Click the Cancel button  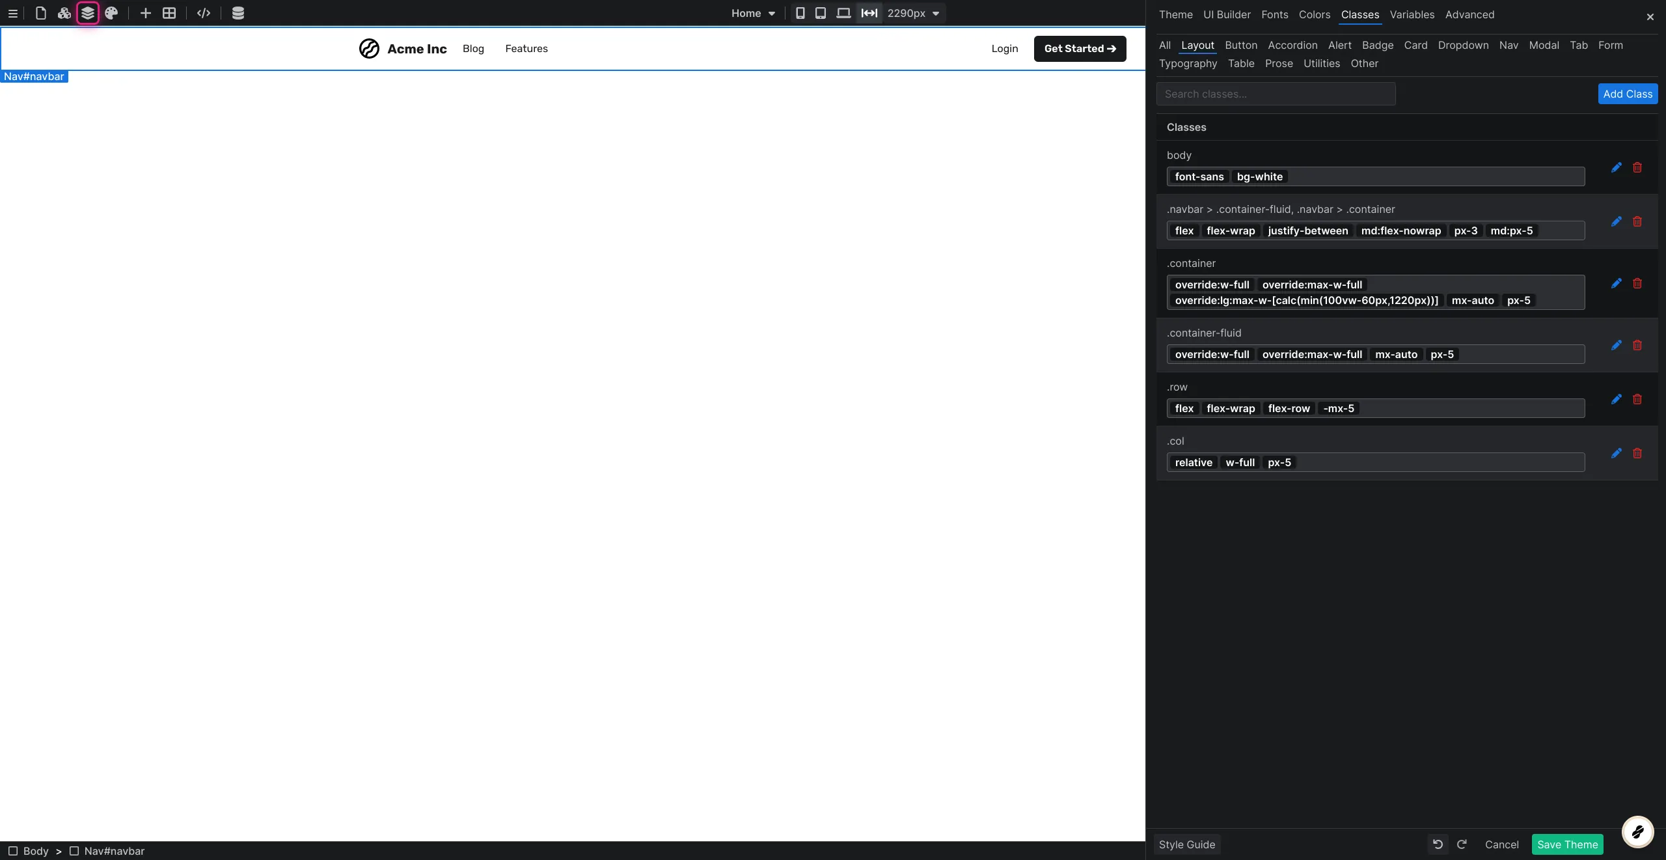(x=1501, y=844)
